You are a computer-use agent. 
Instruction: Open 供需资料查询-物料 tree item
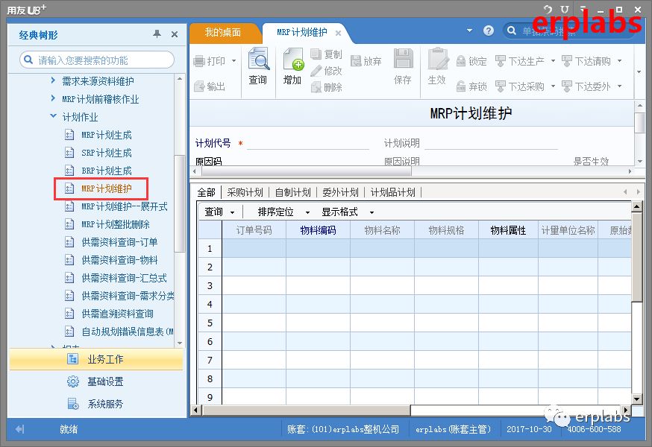click(119, 260)
